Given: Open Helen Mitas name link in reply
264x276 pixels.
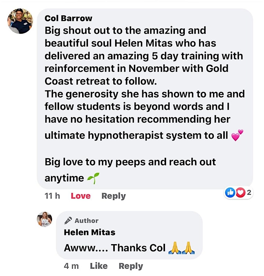Looking at the screenshot, I should [89, 232].
